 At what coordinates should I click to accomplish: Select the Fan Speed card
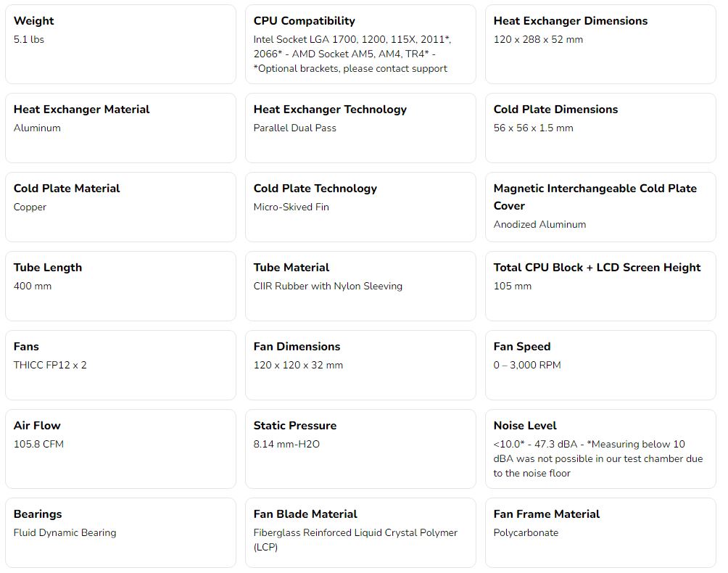click(x=600, y=365)
